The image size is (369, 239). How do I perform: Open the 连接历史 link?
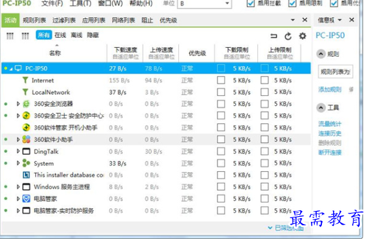click(330, 134)
